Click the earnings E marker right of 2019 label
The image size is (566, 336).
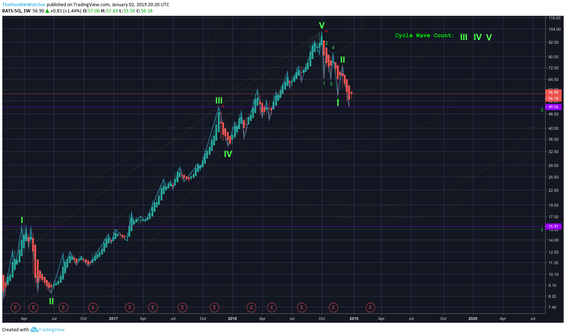(370, 308)
